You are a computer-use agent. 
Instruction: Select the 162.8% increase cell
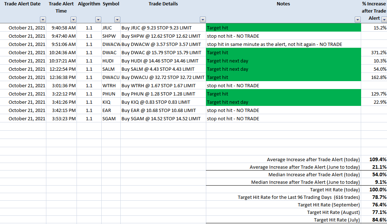pos(374,78)
